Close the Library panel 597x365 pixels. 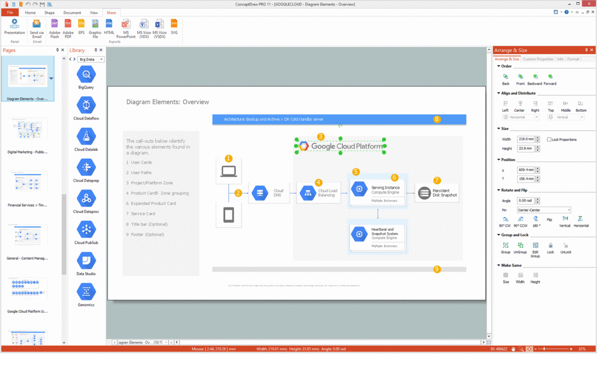(101, 50)
